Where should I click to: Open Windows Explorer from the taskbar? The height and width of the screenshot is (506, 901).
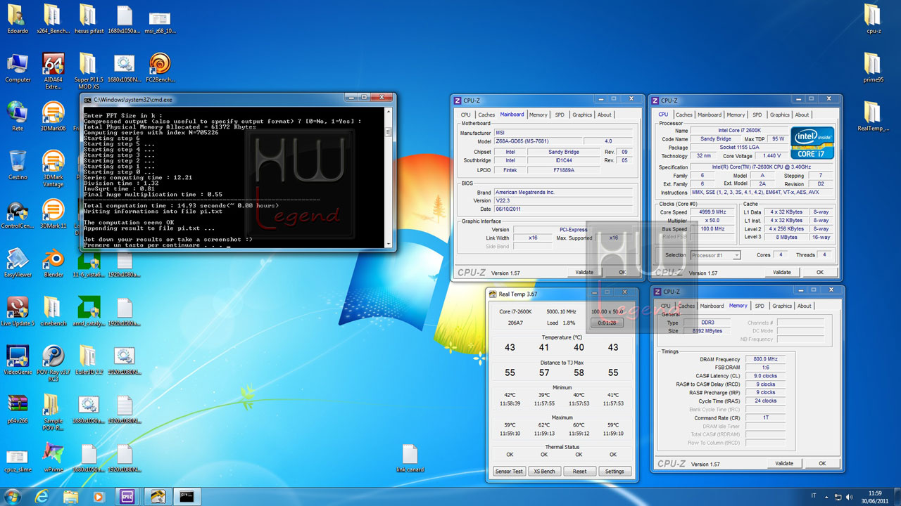70,497
